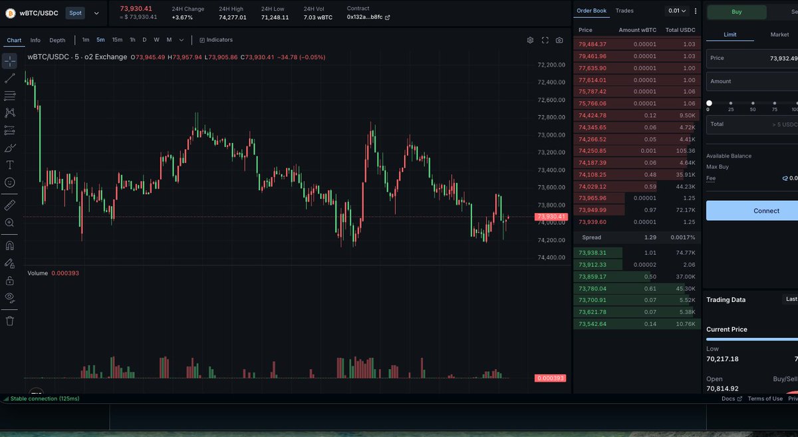Toggle lock all drawings
This screenshot has height=437, width=798.
click(10, 281)
